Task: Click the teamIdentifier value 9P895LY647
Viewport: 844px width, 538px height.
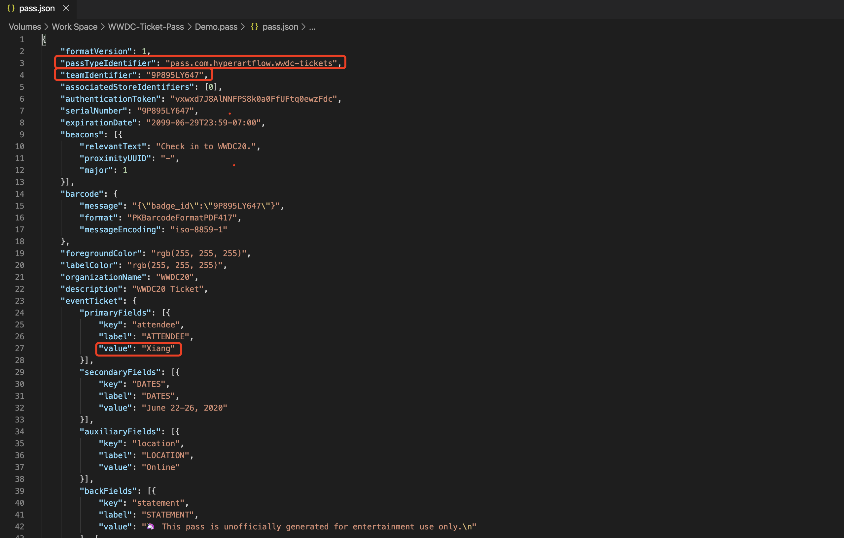Action: click(175, 75)
